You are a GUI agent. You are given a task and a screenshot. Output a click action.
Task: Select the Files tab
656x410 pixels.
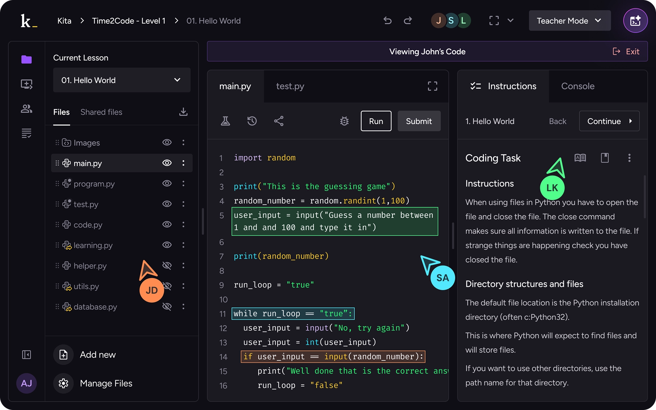point(61,112)
